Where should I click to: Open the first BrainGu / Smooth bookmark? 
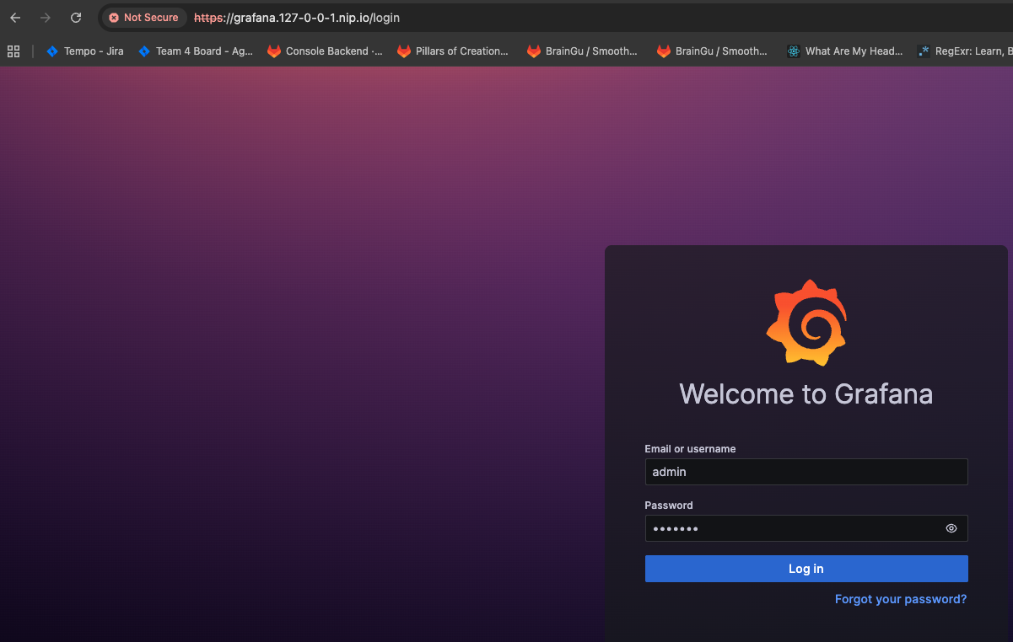click(583, 51)
